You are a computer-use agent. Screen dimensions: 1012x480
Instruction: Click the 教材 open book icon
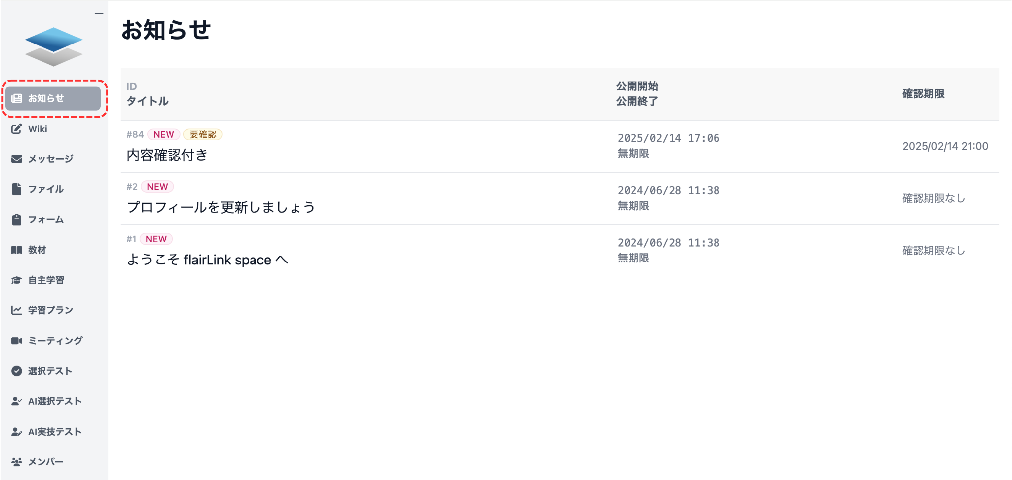pyautogui.click(x=17, y=250)
